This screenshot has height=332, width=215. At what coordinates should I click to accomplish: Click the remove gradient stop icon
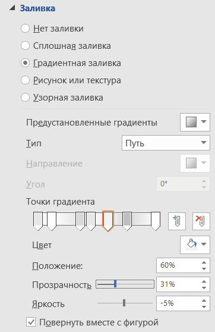[x=201, y=221]
